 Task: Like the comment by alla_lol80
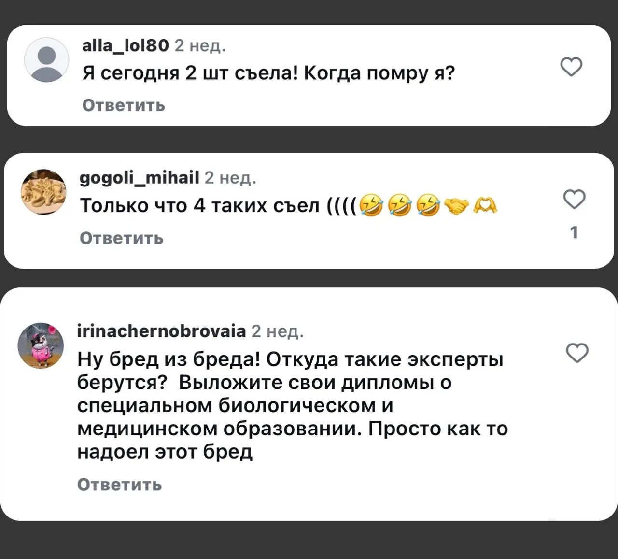(x=571, y=67)
